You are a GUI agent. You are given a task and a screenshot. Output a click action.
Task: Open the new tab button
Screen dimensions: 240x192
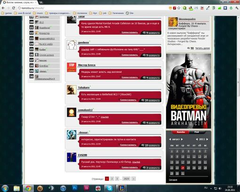[41, 2]
